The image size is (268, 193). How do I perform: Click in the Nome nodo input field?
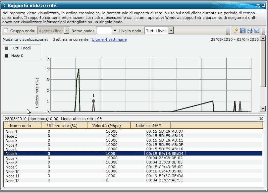(104, 31)
